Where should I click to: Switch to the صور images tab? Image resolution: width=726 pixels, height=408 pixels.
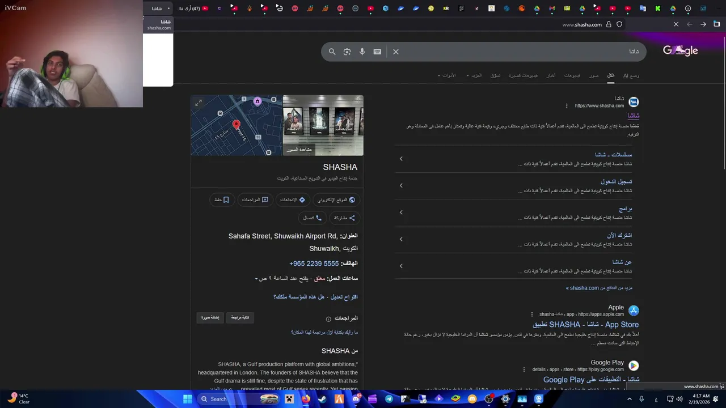tap(594, 75)
